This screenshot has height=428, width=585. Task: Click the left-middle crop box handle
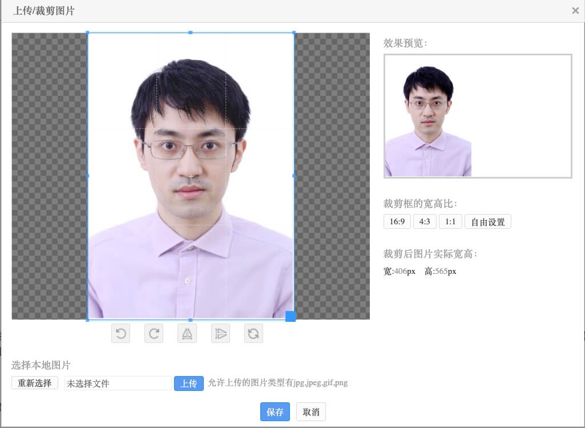88,176
